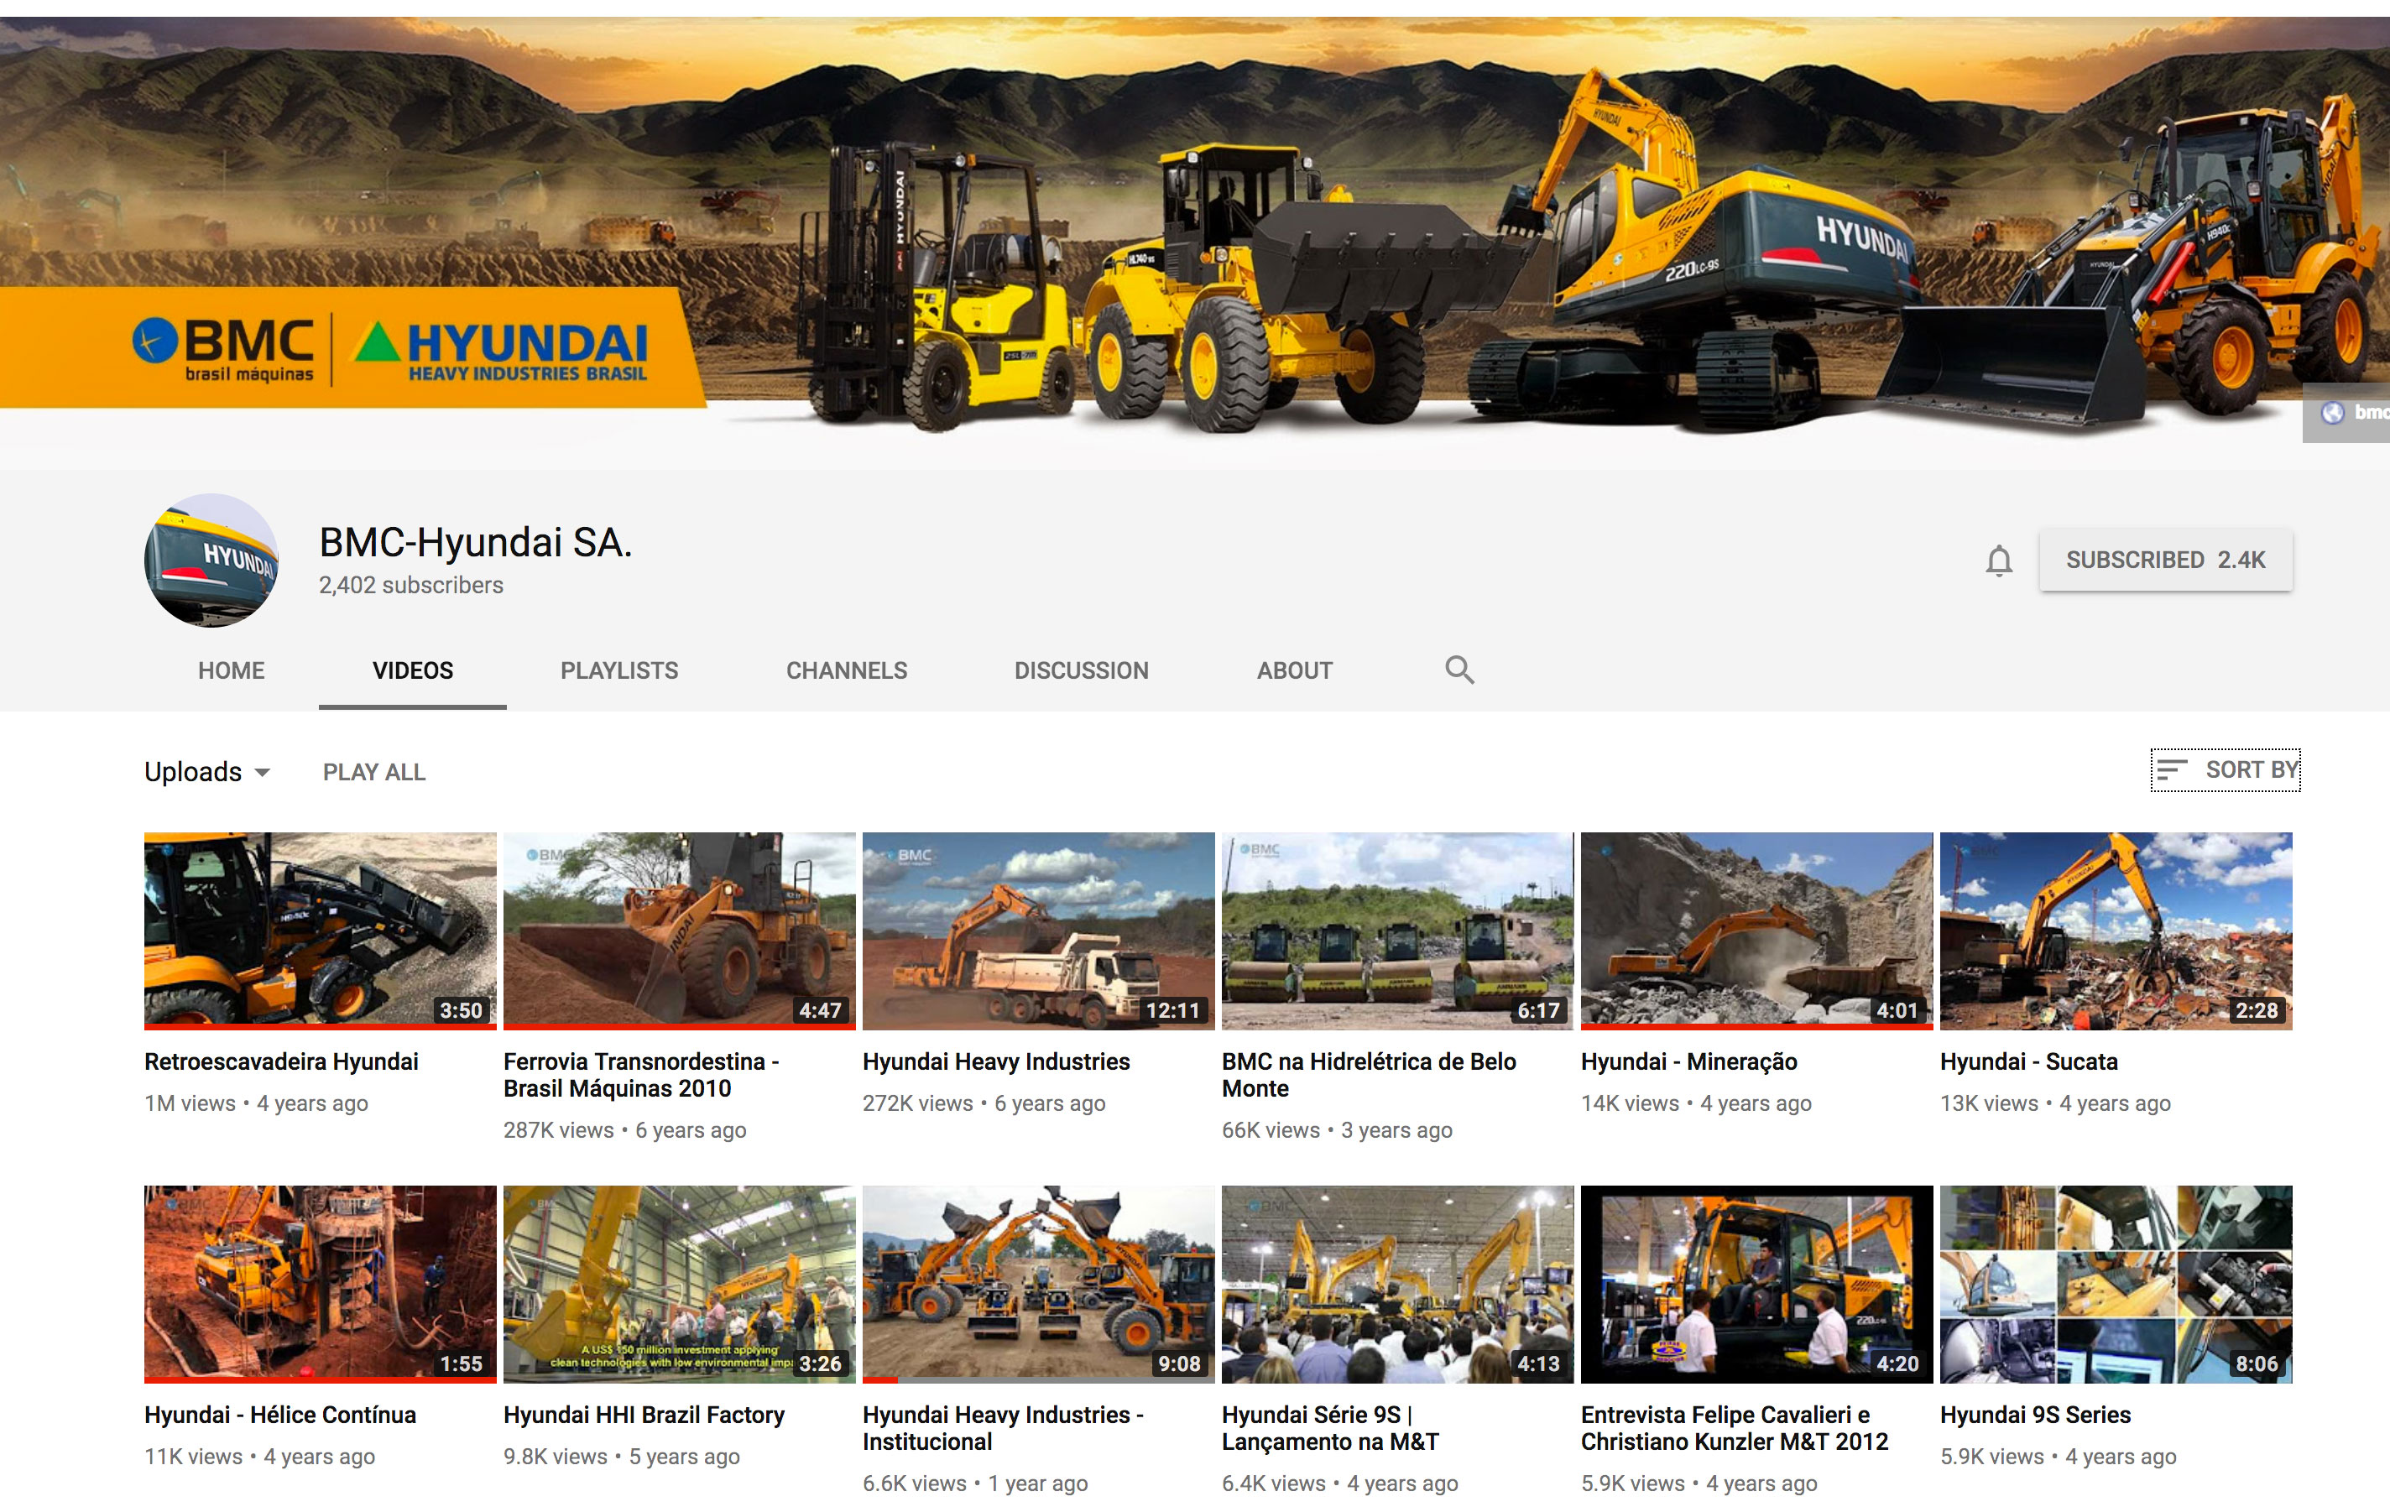Select the Videos tab
Screen dimensions: 2390x1512
[x=413, y=670]
